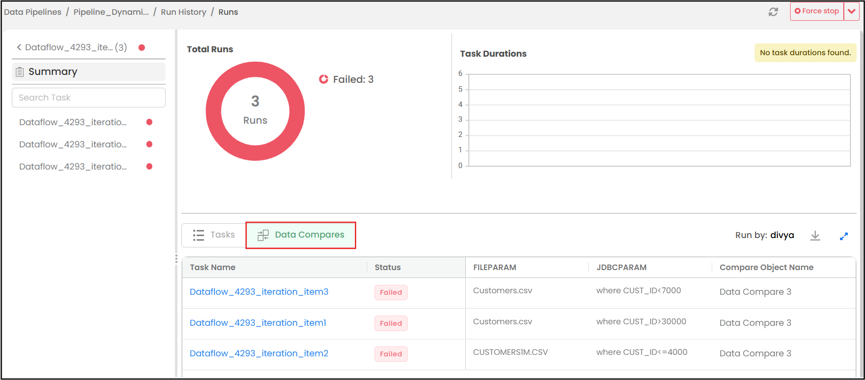
Task: Click Failed badge for item2 row
Action: click(x=391, y=354)
